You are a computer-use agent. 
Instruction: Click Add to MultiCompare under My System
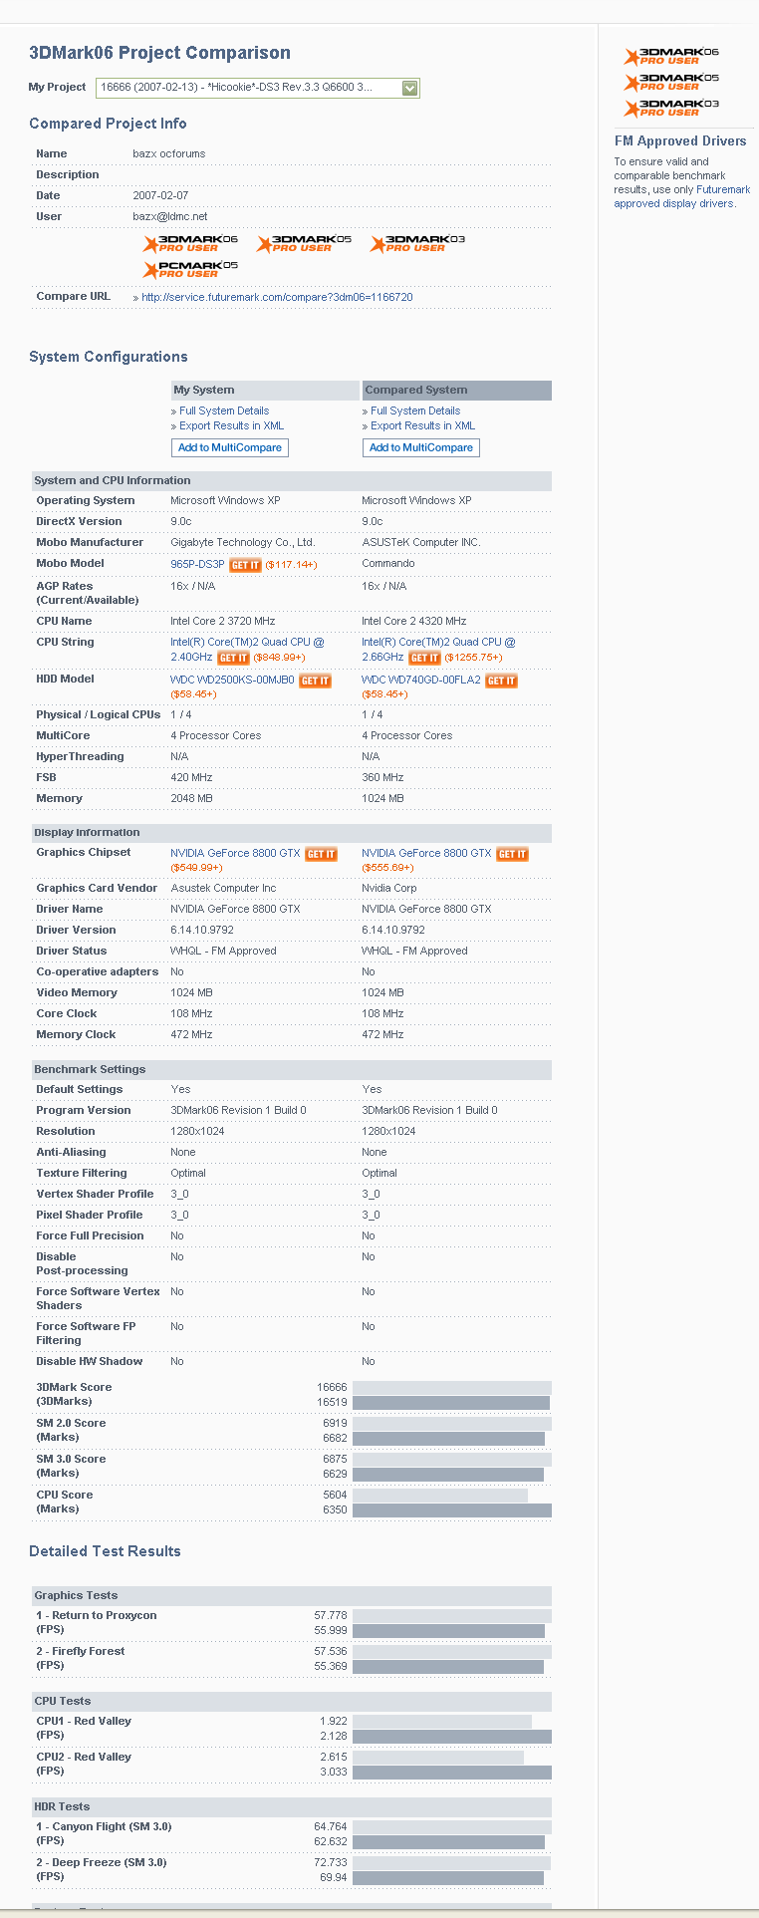pyautogui.click(x=229, y=447)
